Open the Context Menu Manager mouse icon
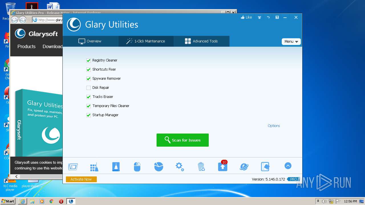365x205 pixels. point(137,167)
